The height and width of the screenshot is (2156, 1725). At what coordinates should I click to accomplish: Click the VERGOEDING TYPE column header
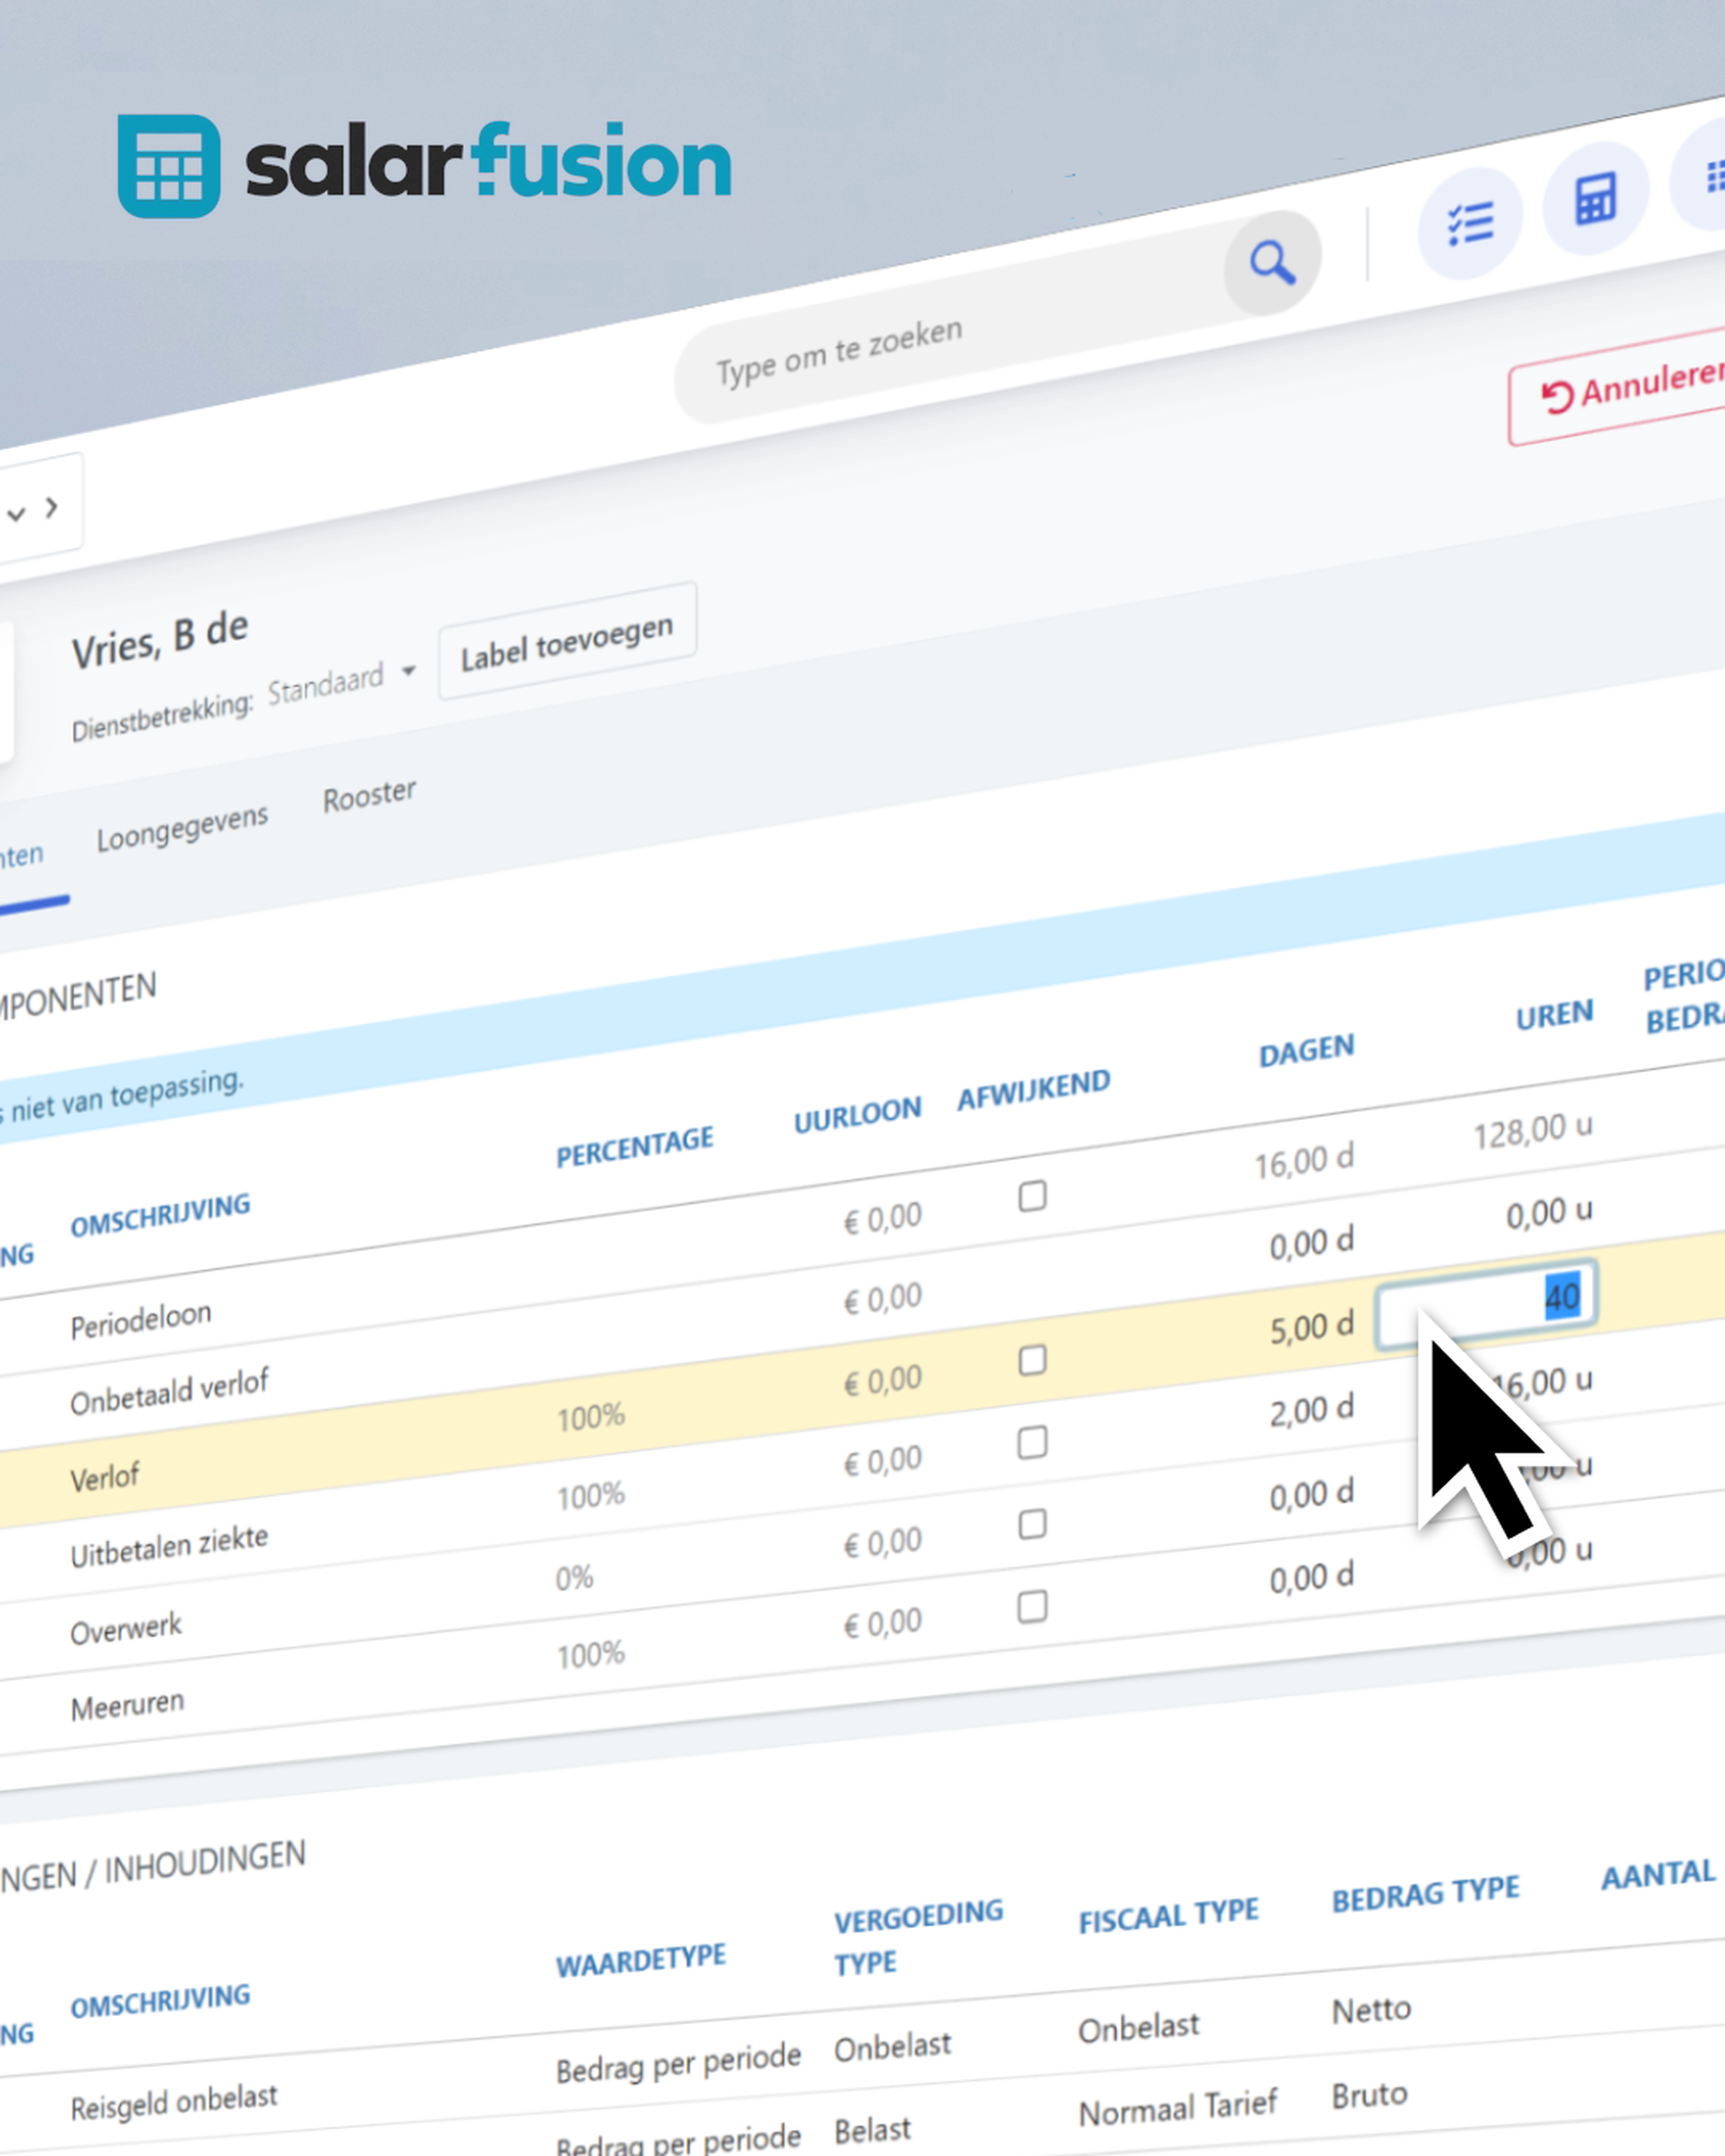pyautogui.click(x=919, y=1939)
